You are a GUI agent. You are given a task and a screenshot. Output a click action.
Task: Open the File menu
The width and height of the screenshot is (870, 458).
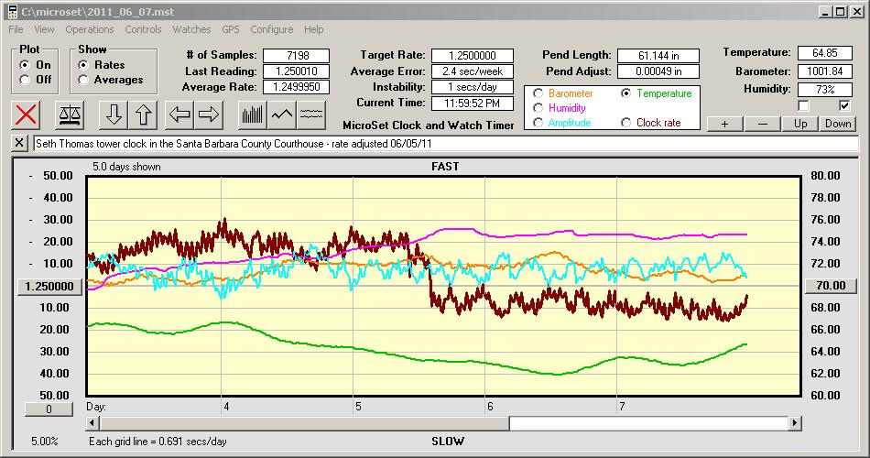point(16,29)
